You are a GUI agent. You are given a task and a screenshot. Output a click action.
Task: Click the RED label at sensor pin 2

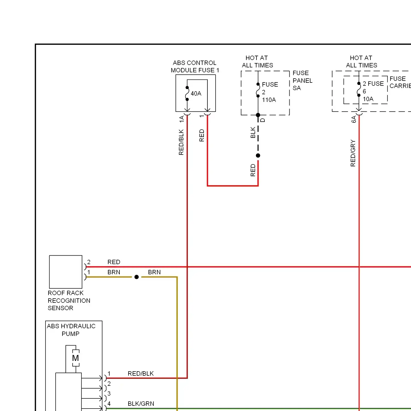114,262
